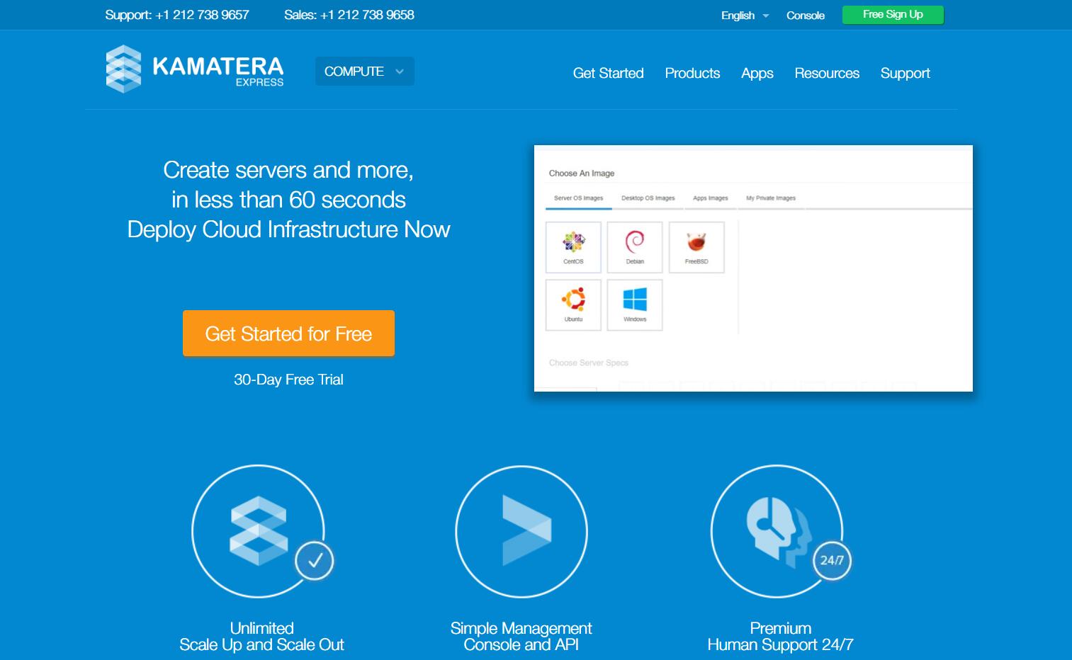
Task: Open the My Private Images tab
Action: pyautogui.click(x=770, y=198)
